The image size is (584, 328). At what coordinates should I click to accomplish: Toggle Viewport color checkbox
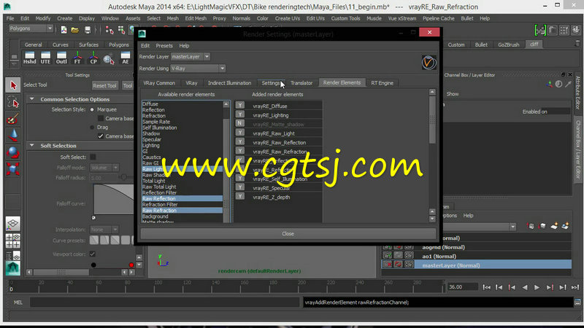93,254
